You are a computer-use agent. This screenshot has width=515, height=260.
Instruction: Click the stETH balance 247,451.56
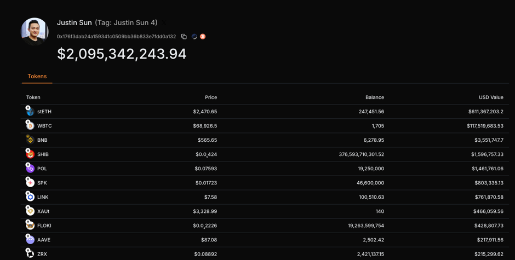coord(371,112)
